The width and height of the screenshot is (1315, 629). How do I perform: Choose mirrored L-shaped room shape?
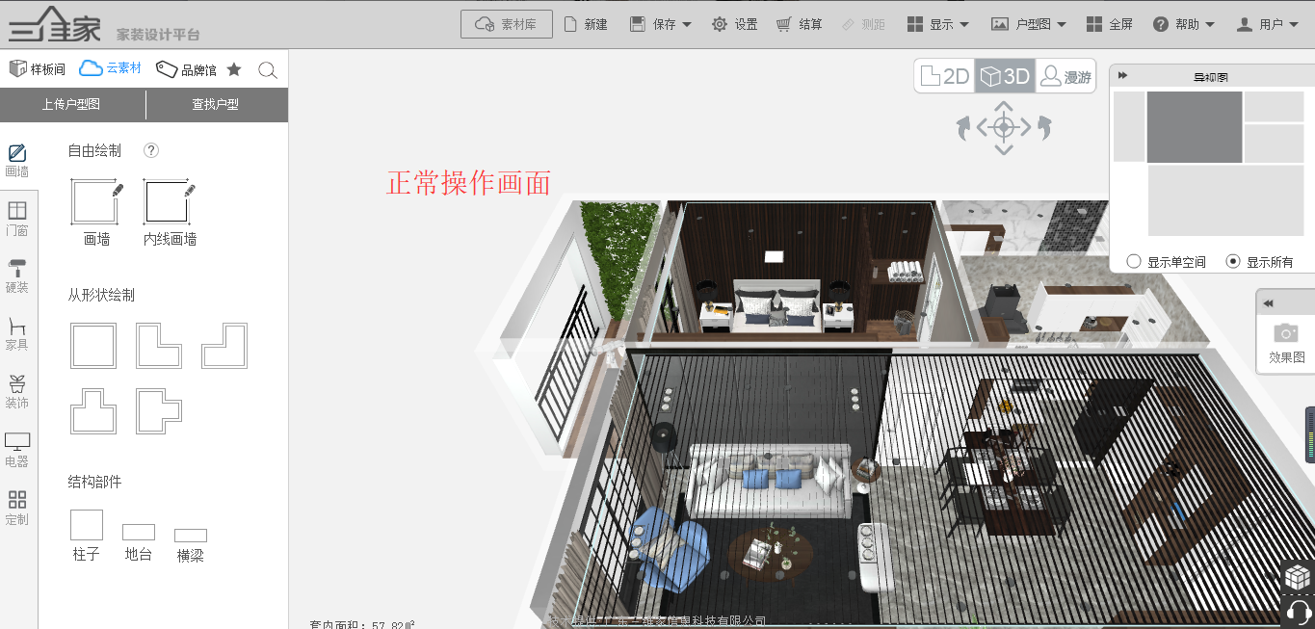pos(224,346)
